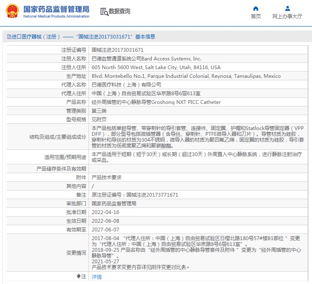This screenshot has width=312, height=284.
Task: Click the 数据查询 magnifier document icon
Action: tap(104, 12)
